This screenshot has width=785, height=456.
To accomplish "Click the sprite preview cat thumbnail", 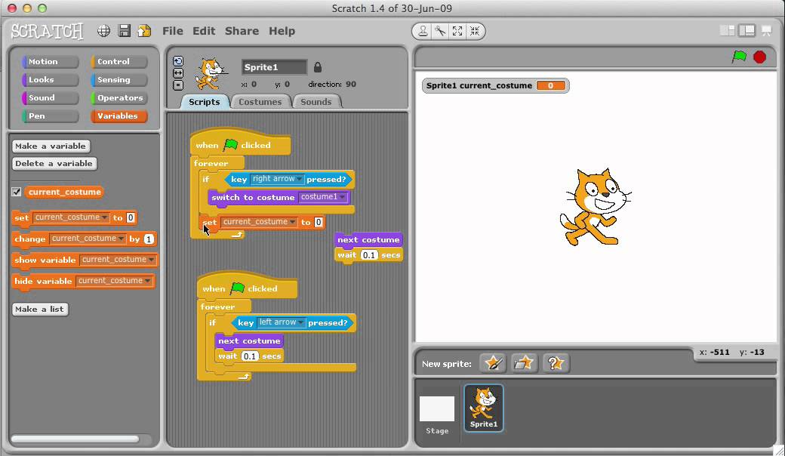I will coord(211,74).
